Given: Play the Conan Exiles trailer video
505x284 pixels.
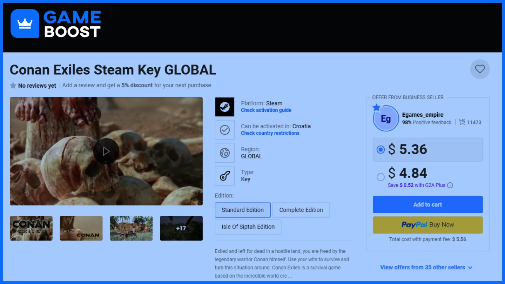Looking at the screenshot, I should click(x=106, y=151).
